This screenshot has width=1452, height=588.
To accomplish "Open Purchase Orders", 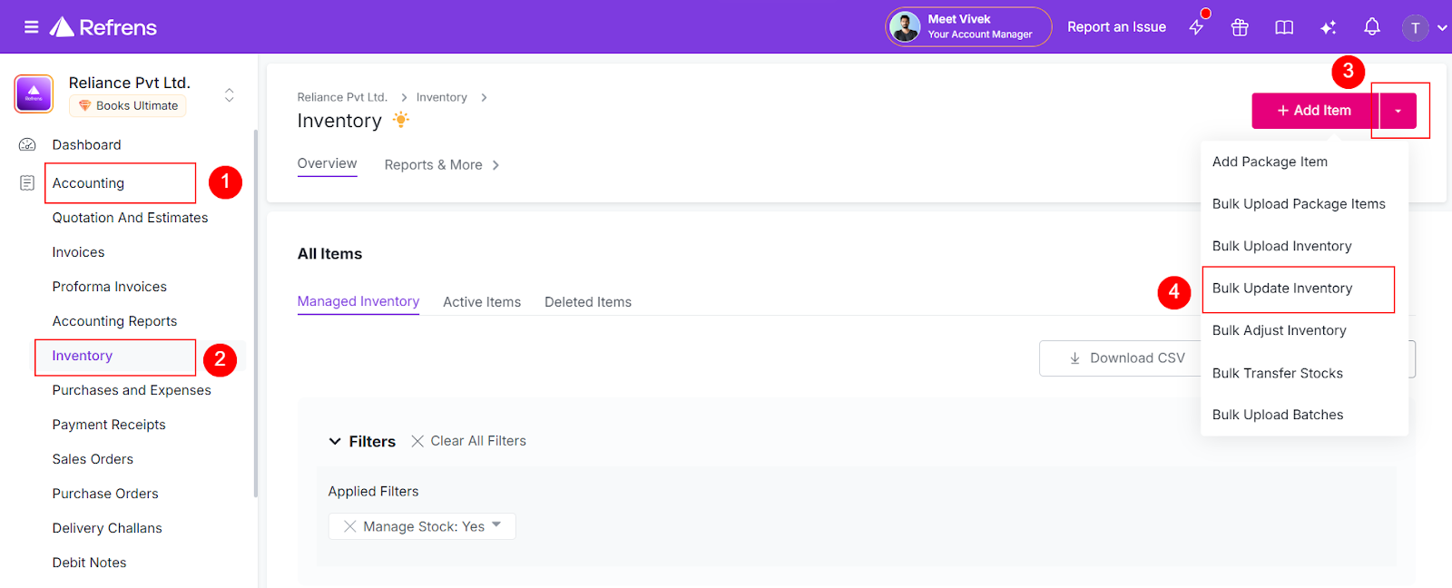I will 105,494.
